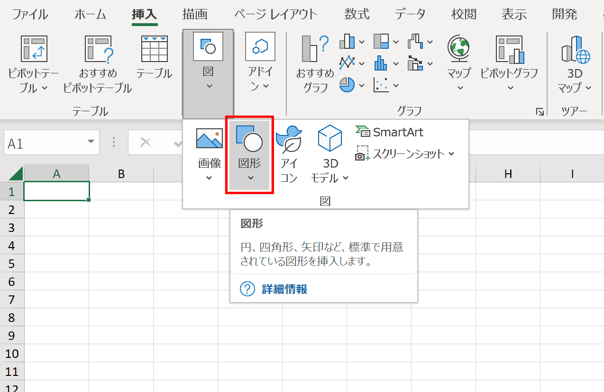Screen dimensions: 604x392
Task: Expand the 3D Map (3Dマップ) dropdown arrow
Action: point(588,88)
